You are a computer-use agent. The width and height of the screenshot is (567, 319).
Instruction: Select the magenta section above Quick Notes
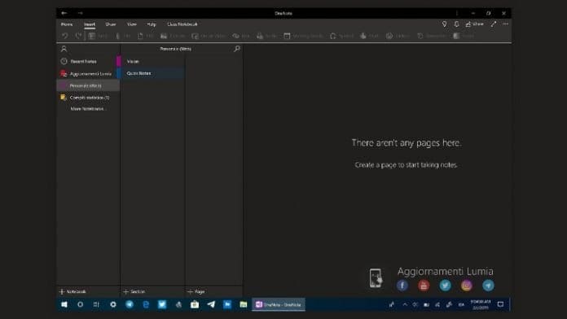coord(151,61)
